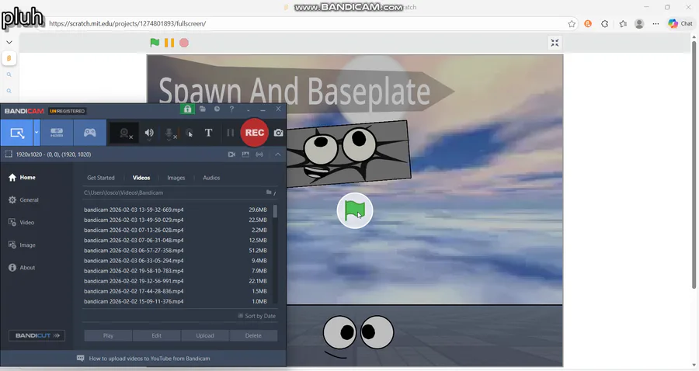This screenshot has width=699, height=371.
Task: Click Scratch green flag in toolbar
Action: point(155,43)
